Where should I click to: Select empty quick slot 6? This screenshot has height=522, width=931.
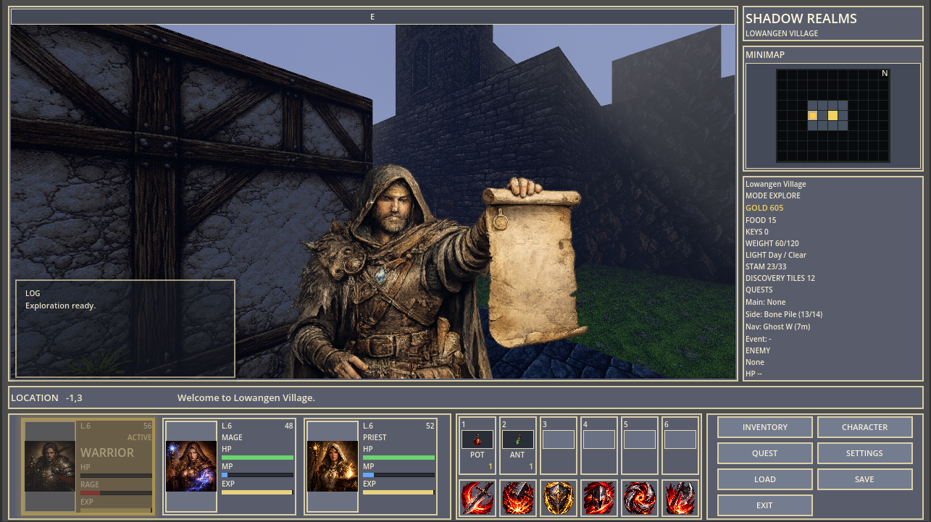point(680,445)
